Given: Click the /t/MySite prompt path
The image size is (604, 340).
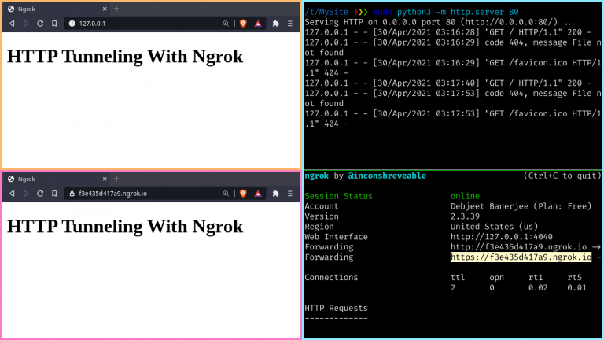Looking at the screenshot, I should tap(326, 12).
